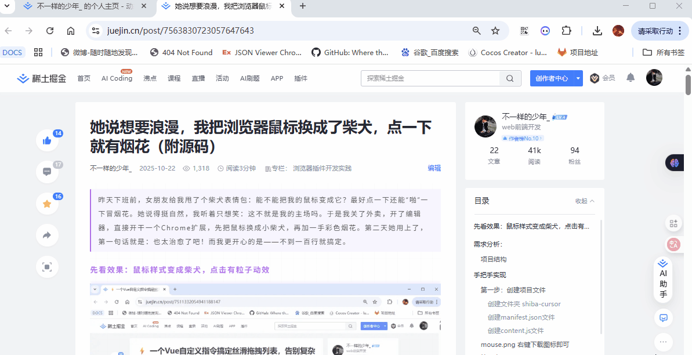Open the translate icon on the right edge
The image size is (692, 355).
point(673,244)
